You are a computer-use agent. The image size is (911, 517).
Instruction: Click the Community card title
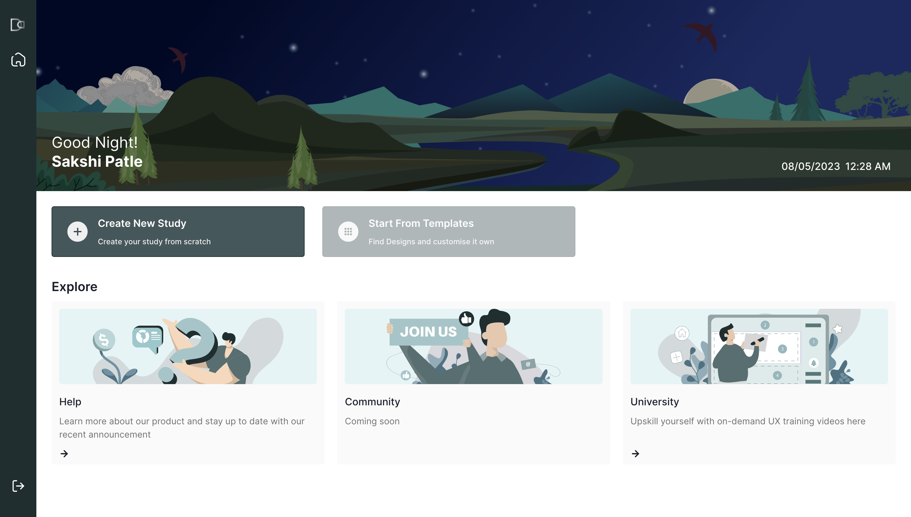point(372,402)
